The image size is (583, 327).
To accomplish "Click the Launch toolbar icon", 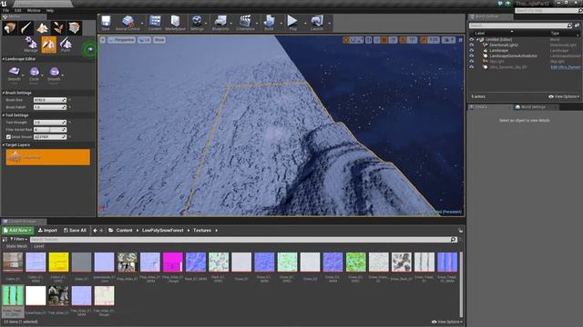I will tap(317, 23).
